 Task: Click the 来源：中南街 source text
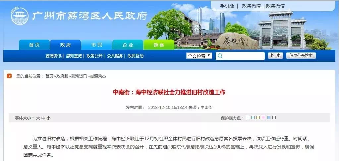[x=200, y=107]
